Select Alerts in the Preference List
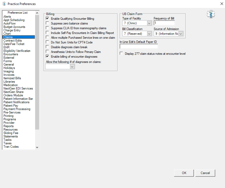This screenshot has height=188, width=225. 7,17
